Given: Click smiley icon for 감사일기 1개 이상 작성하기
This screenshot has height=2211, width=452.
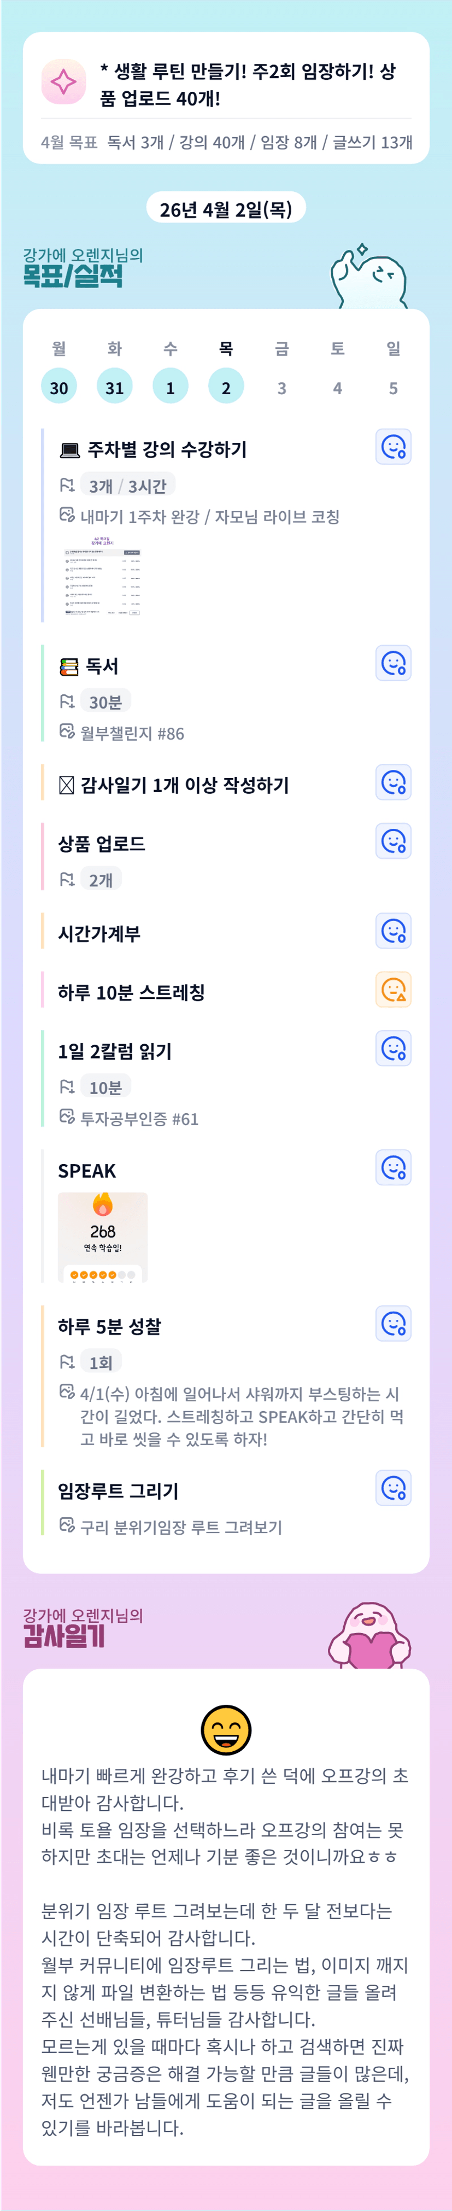Looking at the screenshot, I should click(x=393, y=783).
